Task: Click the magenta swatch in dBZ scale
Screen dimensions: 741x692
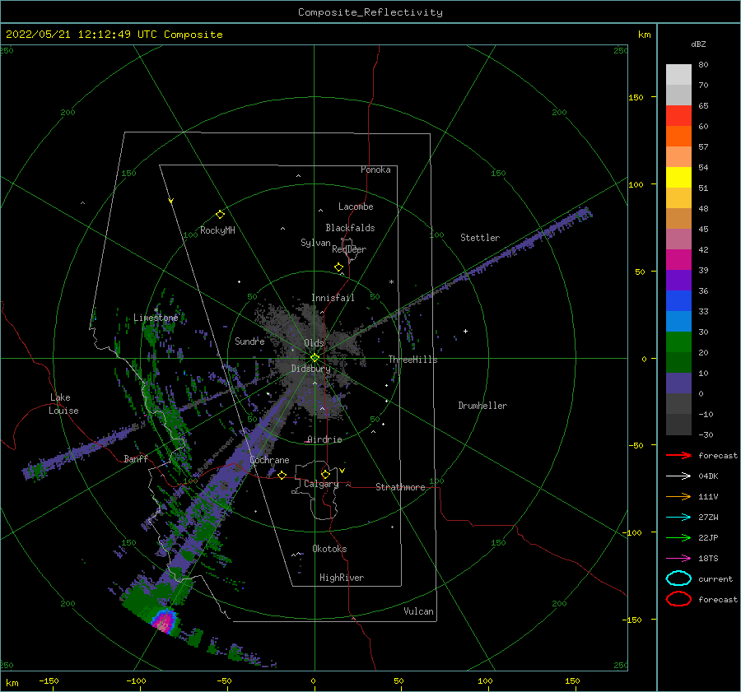Action: click(x=678, y=259)
